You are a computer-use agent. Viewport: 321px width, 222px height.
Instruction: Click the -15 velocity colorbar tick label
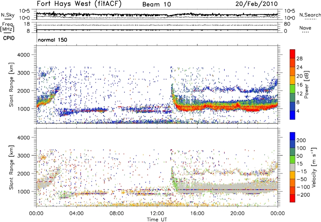click(302, 172)
